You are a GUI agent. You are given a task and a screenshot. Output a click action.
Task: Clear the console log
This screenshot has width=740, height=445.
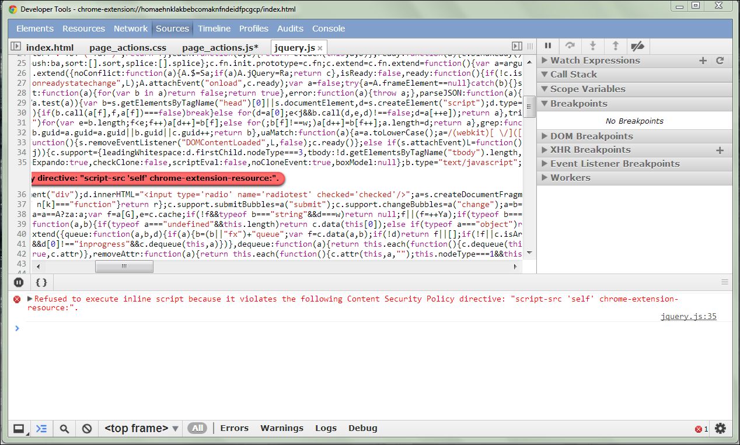87,429
